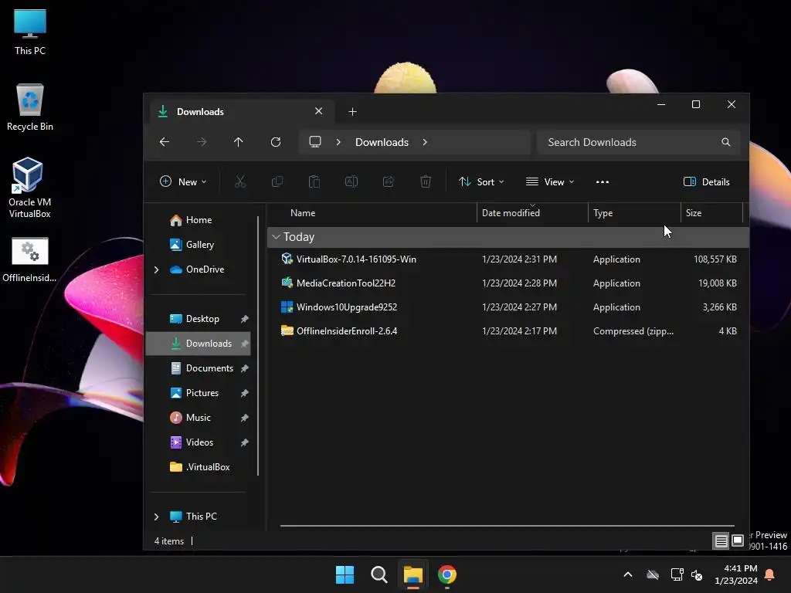
Task: Close the Downloads tab
Action: tap(319, 111)
